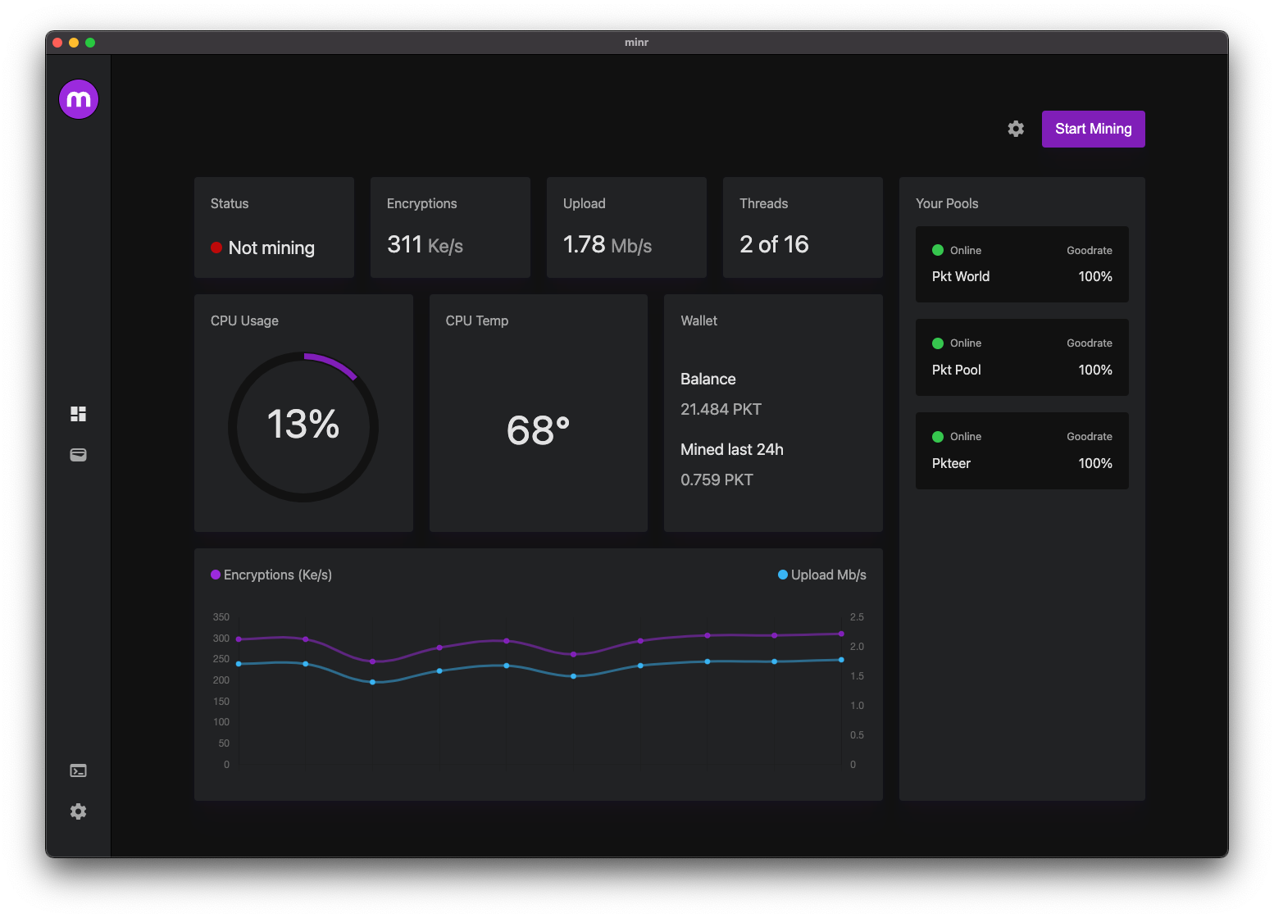Toggle Upload Mb/s chart legend

click(821, 575)
